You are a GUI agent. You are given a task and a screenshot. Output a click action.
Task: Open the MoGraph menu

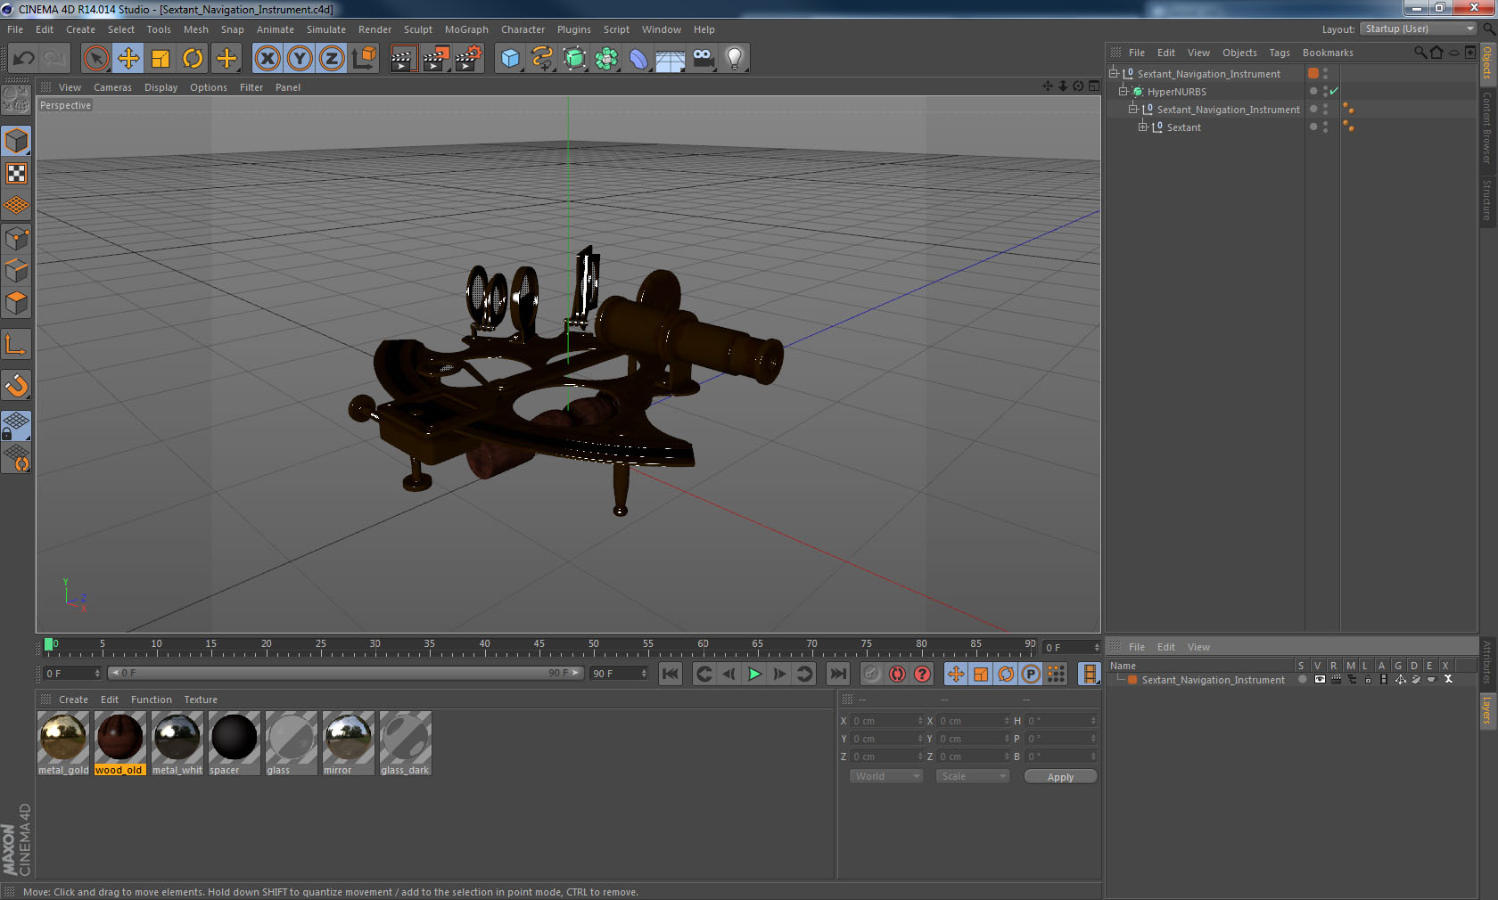click(466, 29)
